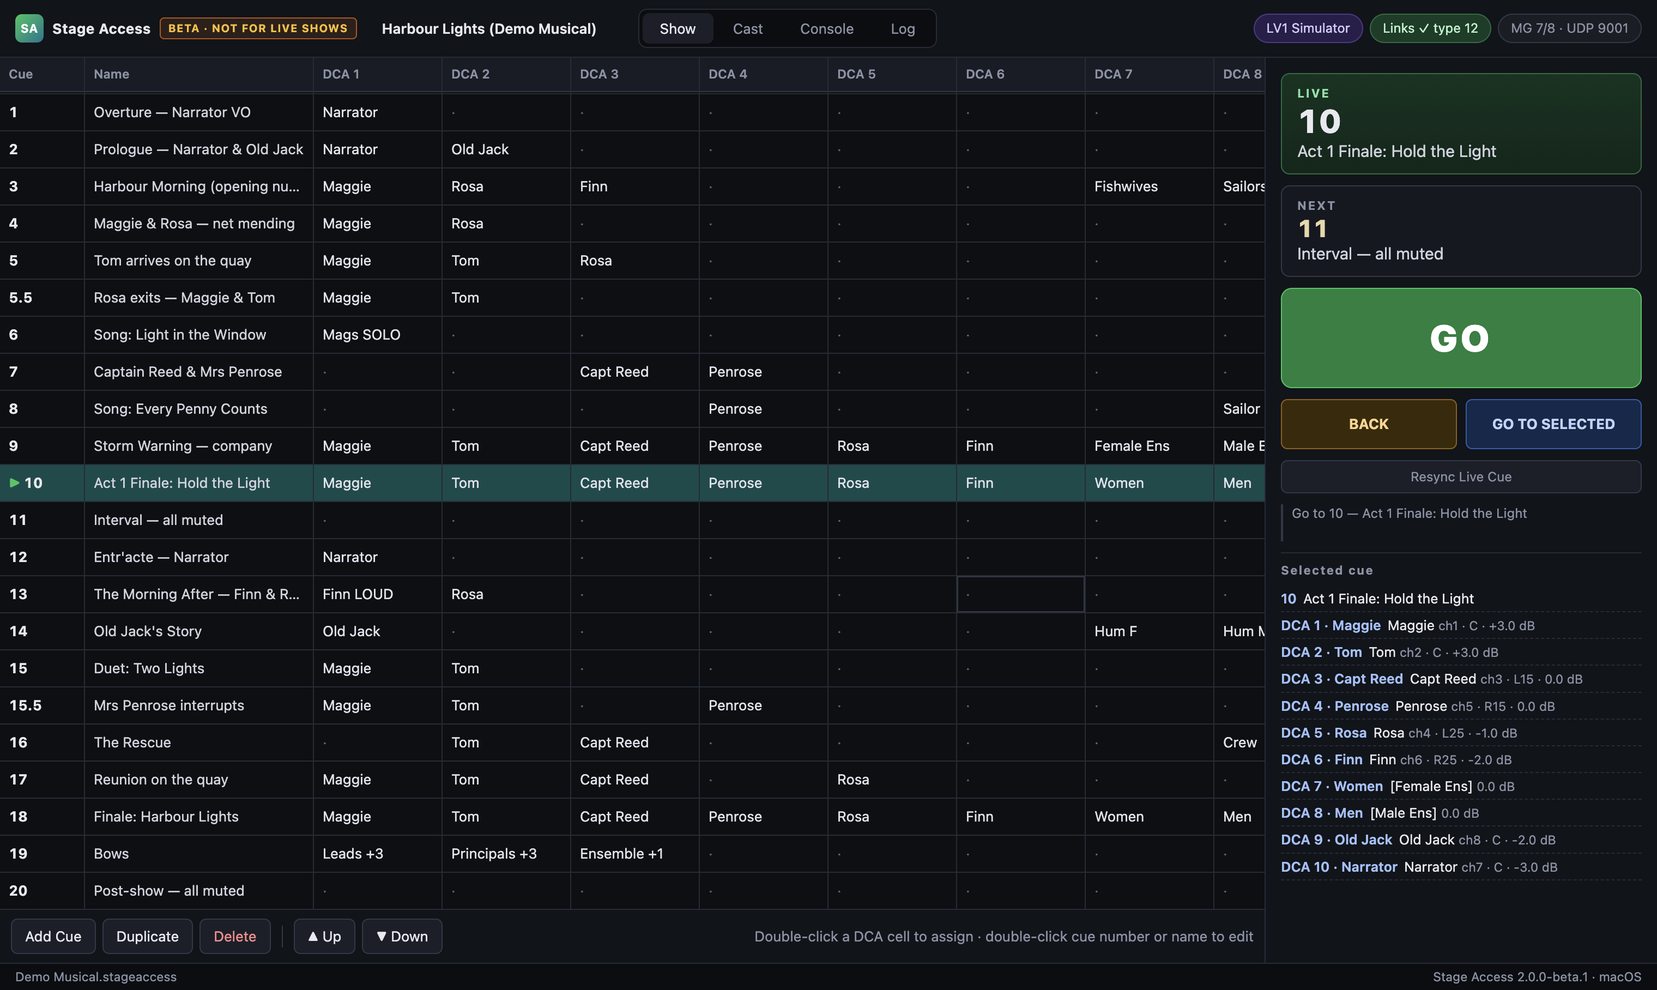Click Resync Live Cue button
This screenshot has height=990, width=1657.
pyautogui.click(x=1460, y=477)
